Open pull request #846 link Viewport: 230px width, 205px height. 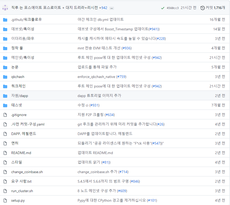135,181
